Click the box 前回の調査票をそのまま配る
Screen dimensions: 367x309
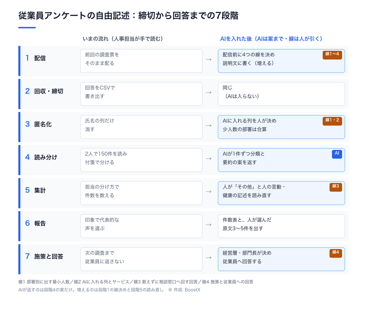pos(141,61)
